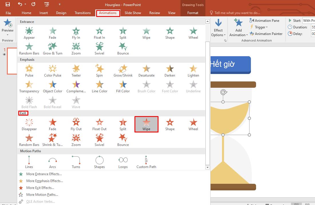Image resolution: width=315 pixels, height=205 pixels.
Task: Select the Arcs motion path
Action: (53, 162)
